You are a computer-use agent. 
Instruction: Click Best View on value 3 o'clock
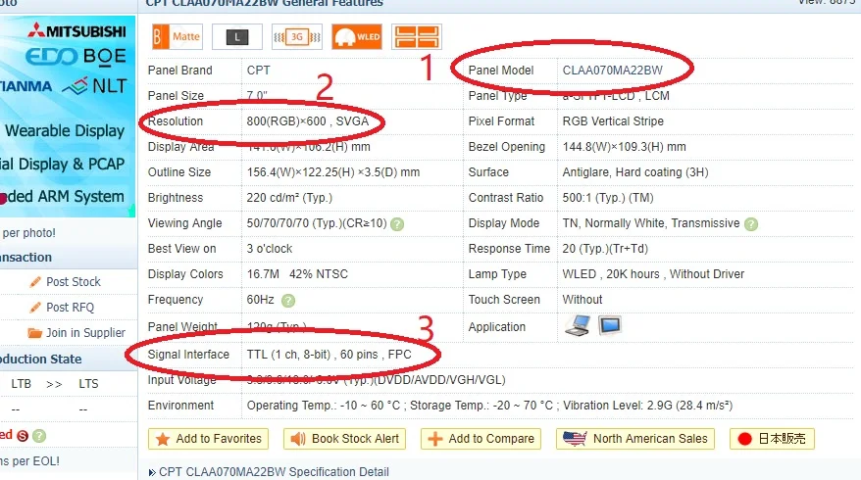click(270, 249)
